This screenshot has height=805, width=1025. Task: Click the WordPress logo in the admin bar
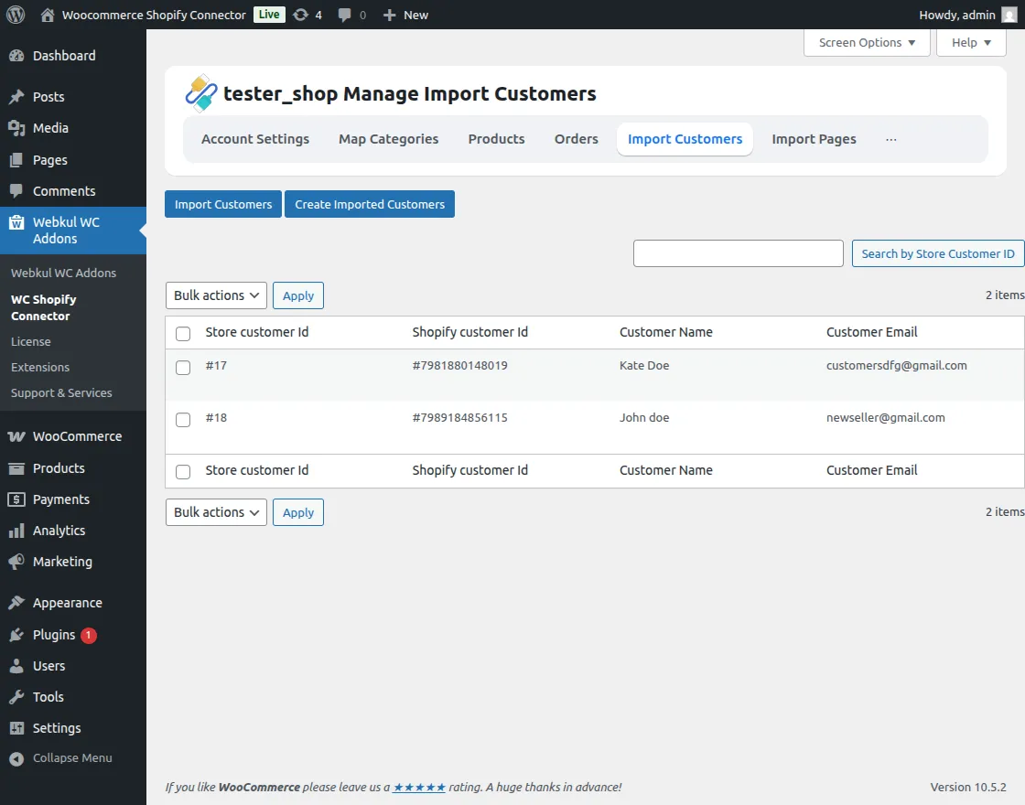15,15
